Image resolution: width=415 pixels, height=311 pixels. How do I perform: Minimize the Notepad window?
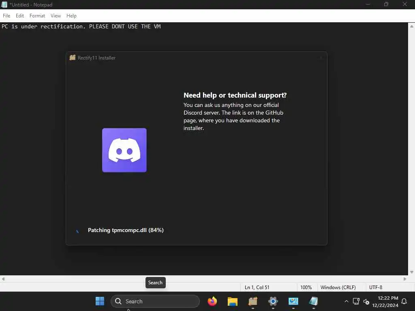[x=368, y=4]
